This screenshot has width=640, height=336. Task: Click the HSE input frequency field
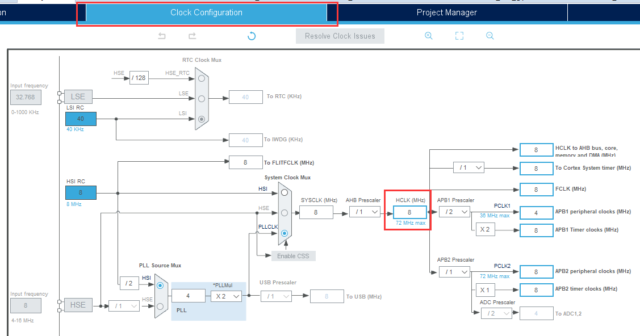tap(26, 305)
